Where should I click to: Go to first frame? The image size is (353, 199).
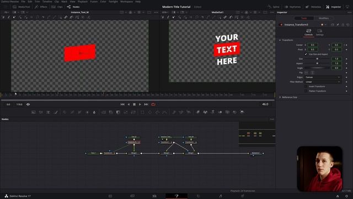coord(122,104)
